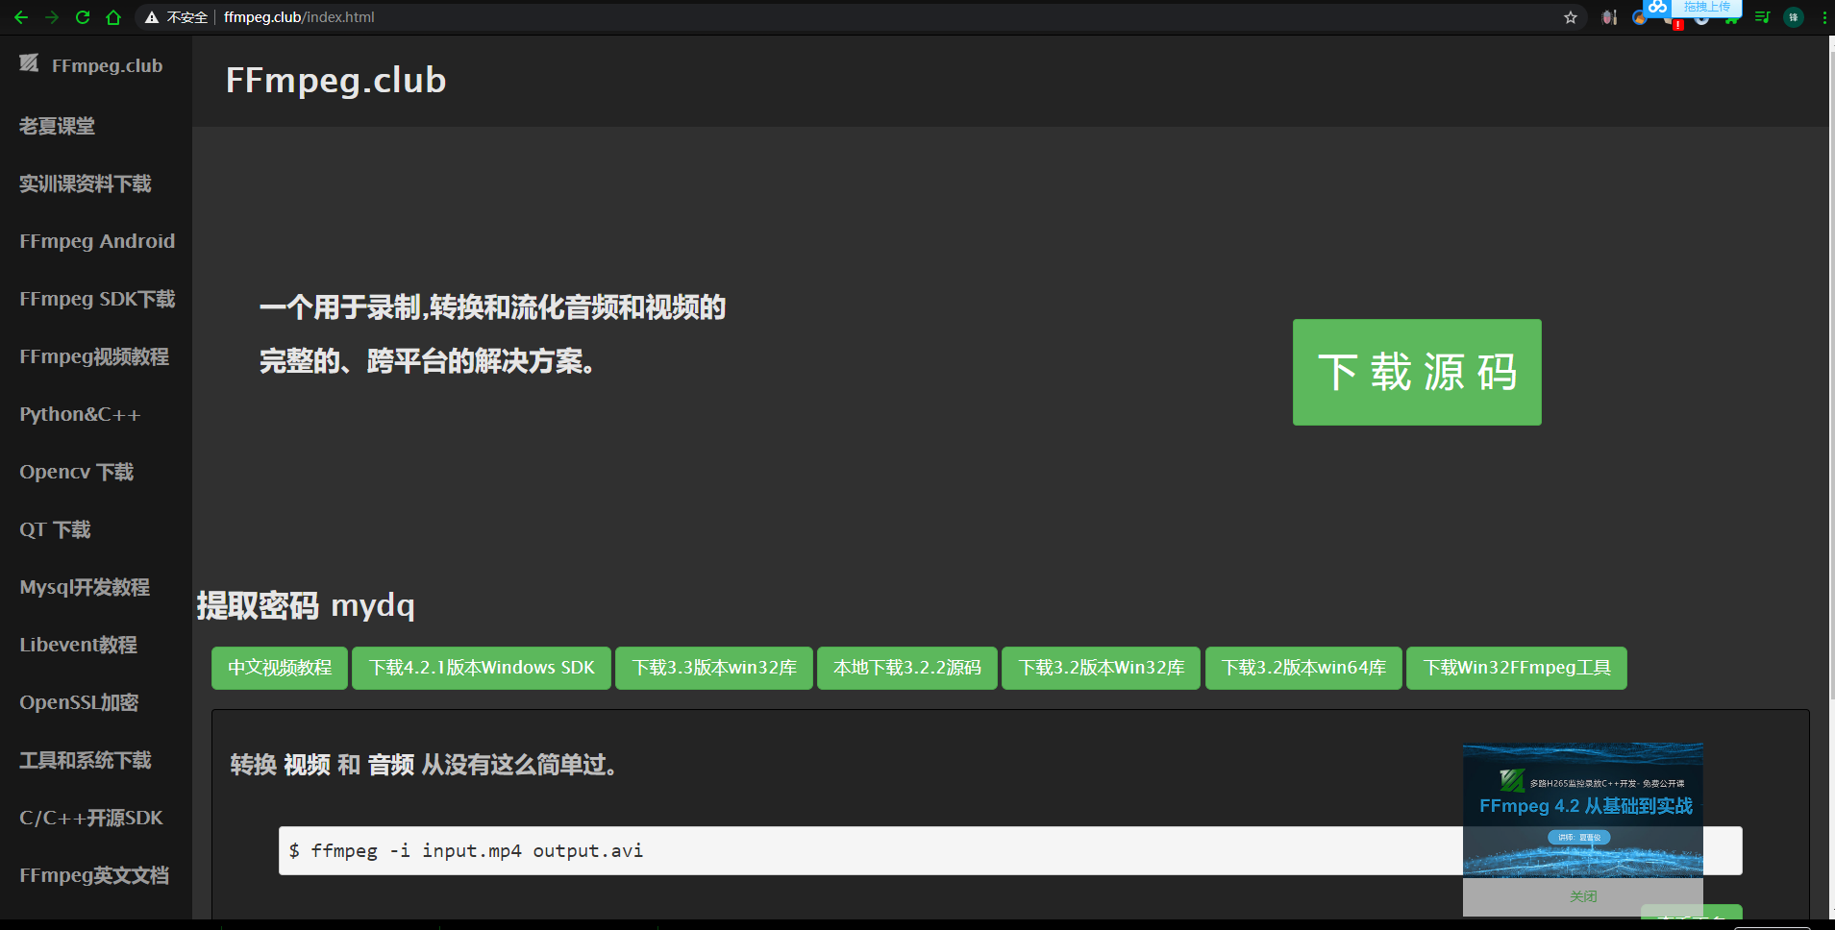This screenshot has width=1835, height=930.
Task: Open the browser profile avatar 锋
Action: coord(1794,17)
